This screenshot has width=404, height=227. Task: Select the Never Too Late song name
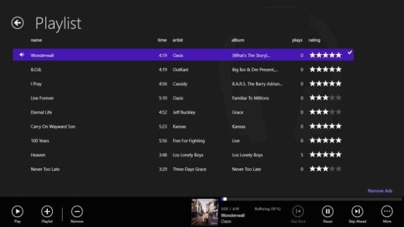[45, 169]
